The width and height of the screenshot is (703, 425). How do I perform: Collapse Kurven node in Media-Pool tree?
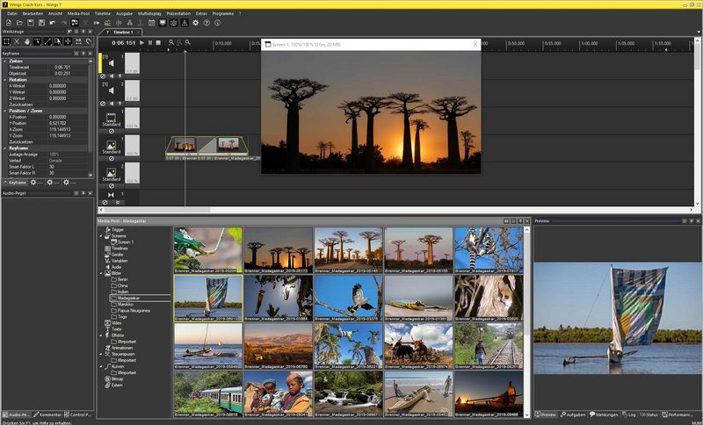click(x=101, y=366)
